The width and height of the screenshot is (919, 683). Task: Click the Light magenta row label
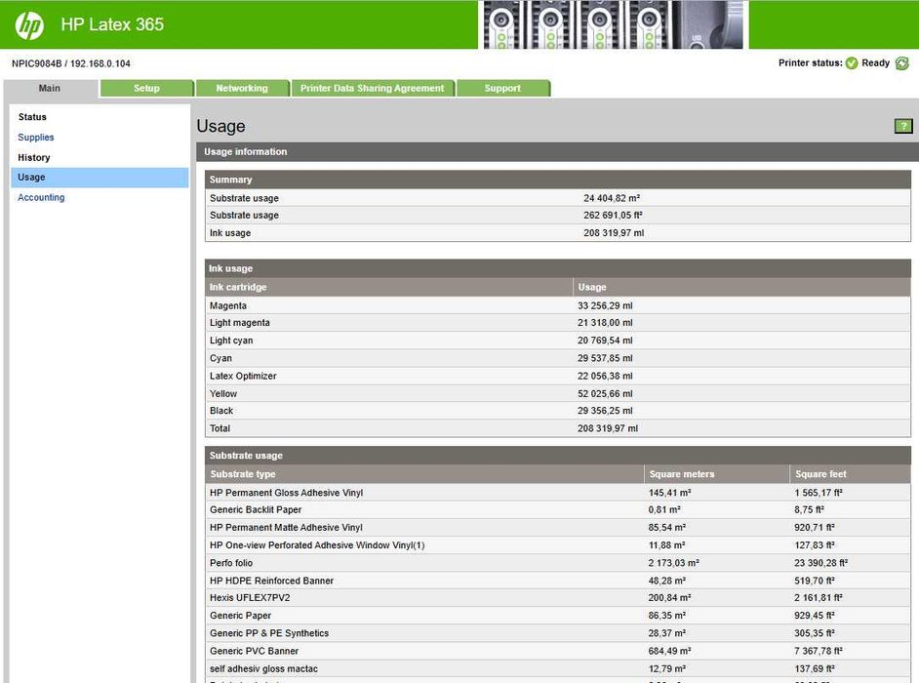pyautogui.click(x=240, y=323)
